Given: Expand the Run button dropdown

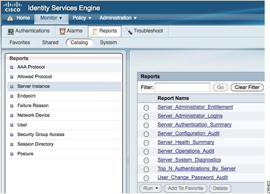Looking at the screenshot, I should pyautogui.click(x=157, y=188).
